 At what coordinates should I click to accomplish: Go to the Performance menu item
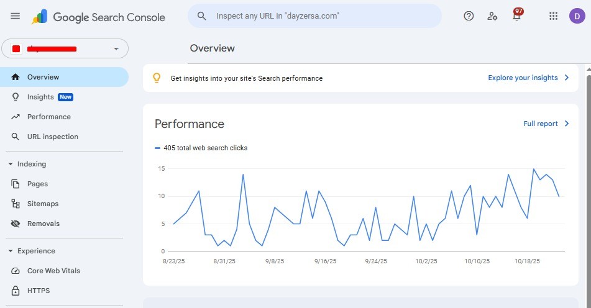point(48,117)
